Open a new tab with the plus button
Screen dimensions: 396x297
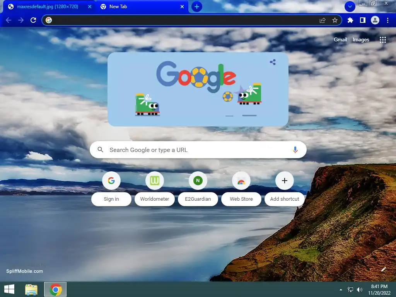[197, 7]
